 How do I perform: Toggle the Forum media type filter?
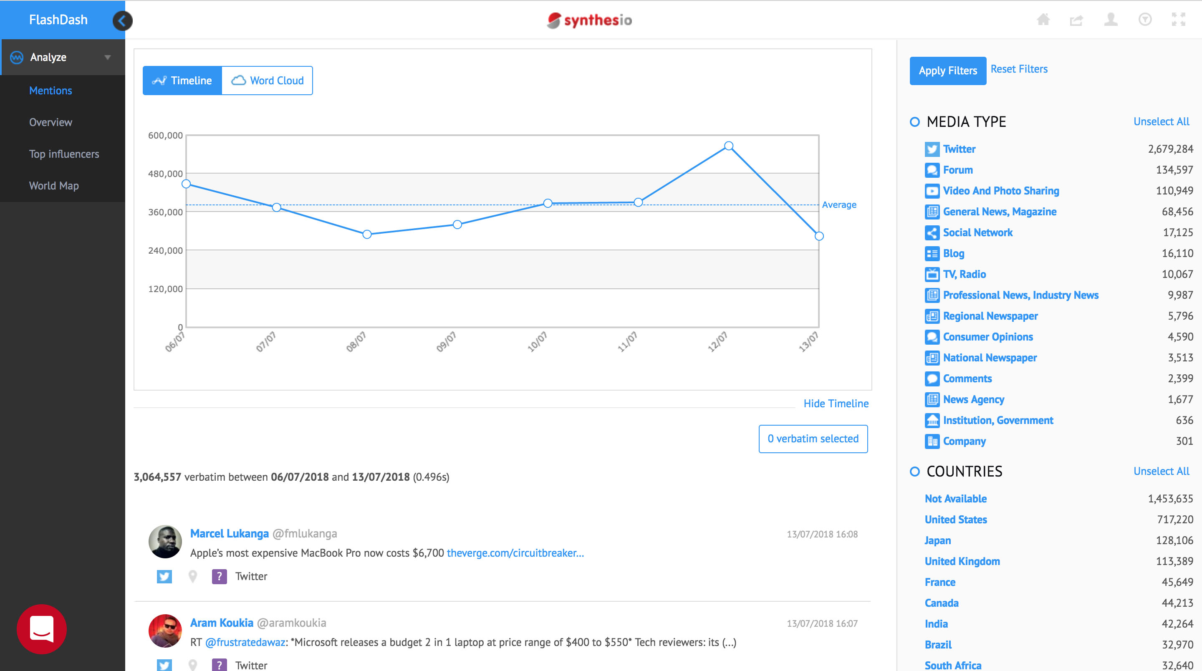957,170
